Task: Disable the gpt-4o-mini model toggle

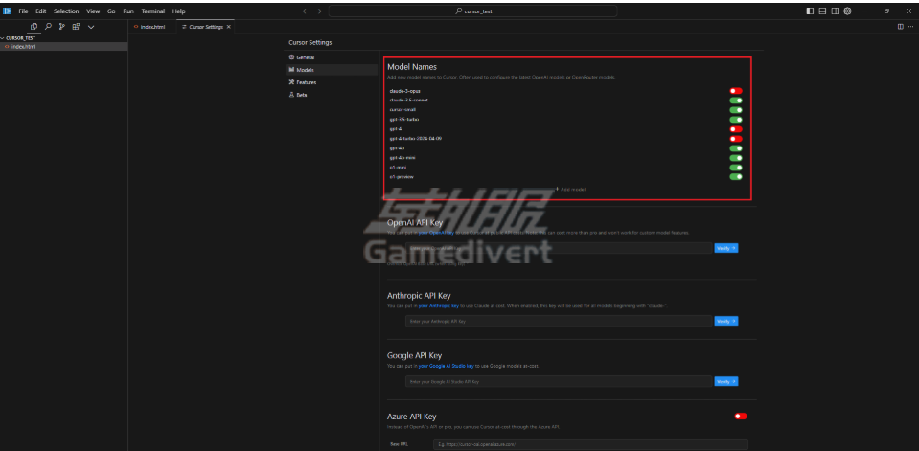Action: click(x=736, y=158)
